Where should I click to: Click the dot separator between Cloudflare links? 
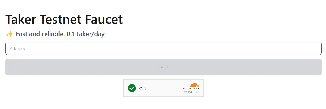click(x=194, y=92)
